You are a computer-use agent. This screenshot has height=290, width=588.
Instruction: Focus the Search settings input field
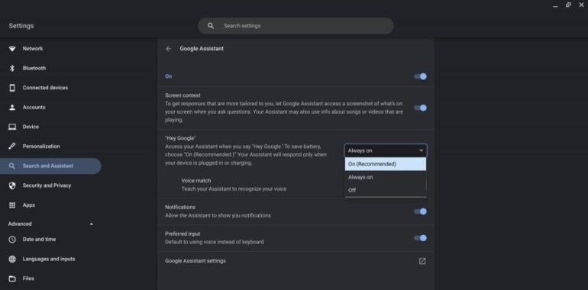coord(296,26)
